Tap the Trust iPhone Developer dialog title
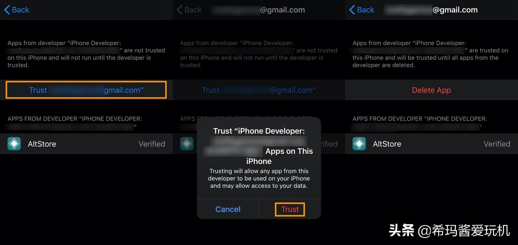Screen dimensions: 518x245 [x=259, y=131]
